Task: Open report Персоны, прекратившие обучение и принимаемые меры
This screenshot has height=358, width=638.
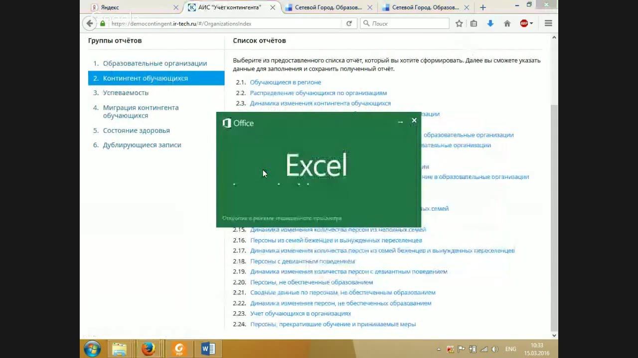Action: pyautogui.click(x=333, y=324)
